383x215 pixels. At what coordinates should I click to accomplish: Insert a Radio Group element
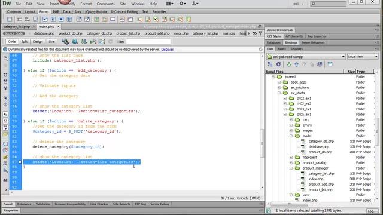(x=69, y=19)
